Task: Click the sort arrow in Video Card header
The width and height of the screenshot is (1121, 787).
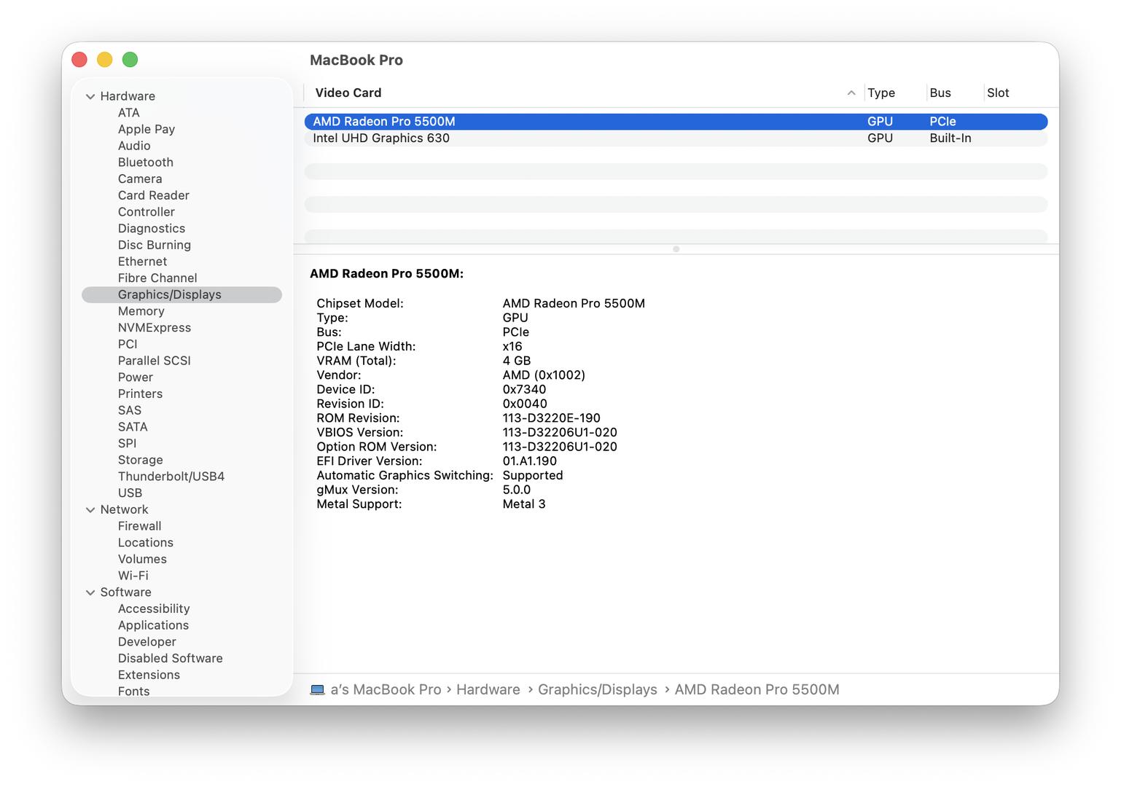Action: point(851,93)
